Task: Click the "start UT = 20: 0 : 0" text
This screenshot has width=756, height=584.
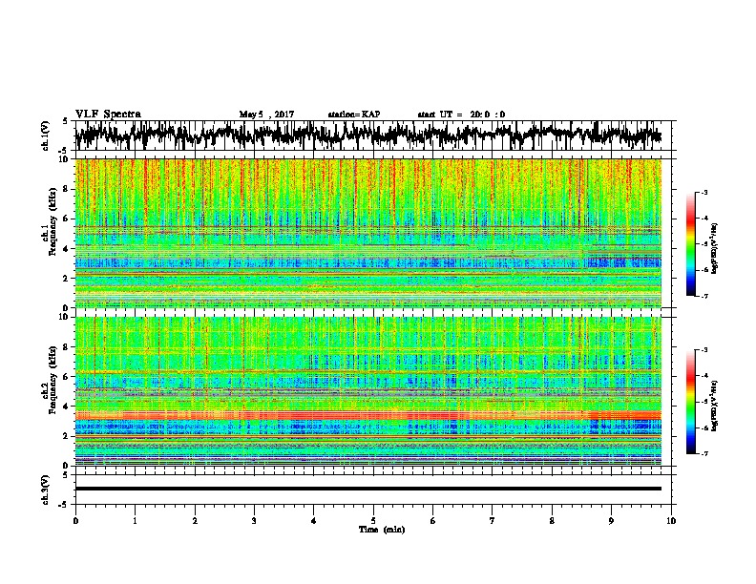Action: coord(461,115)
